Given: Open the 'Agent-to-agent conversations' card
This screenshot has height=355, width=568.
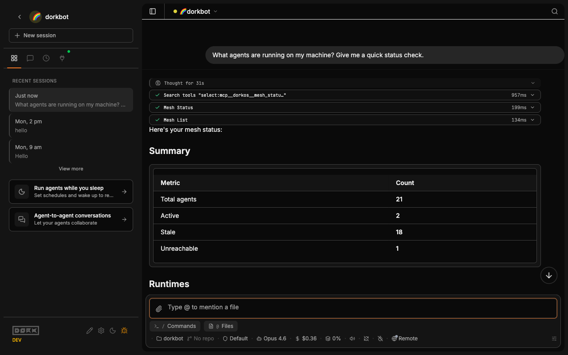Looking at the screenshot, I should coord(71,219).
